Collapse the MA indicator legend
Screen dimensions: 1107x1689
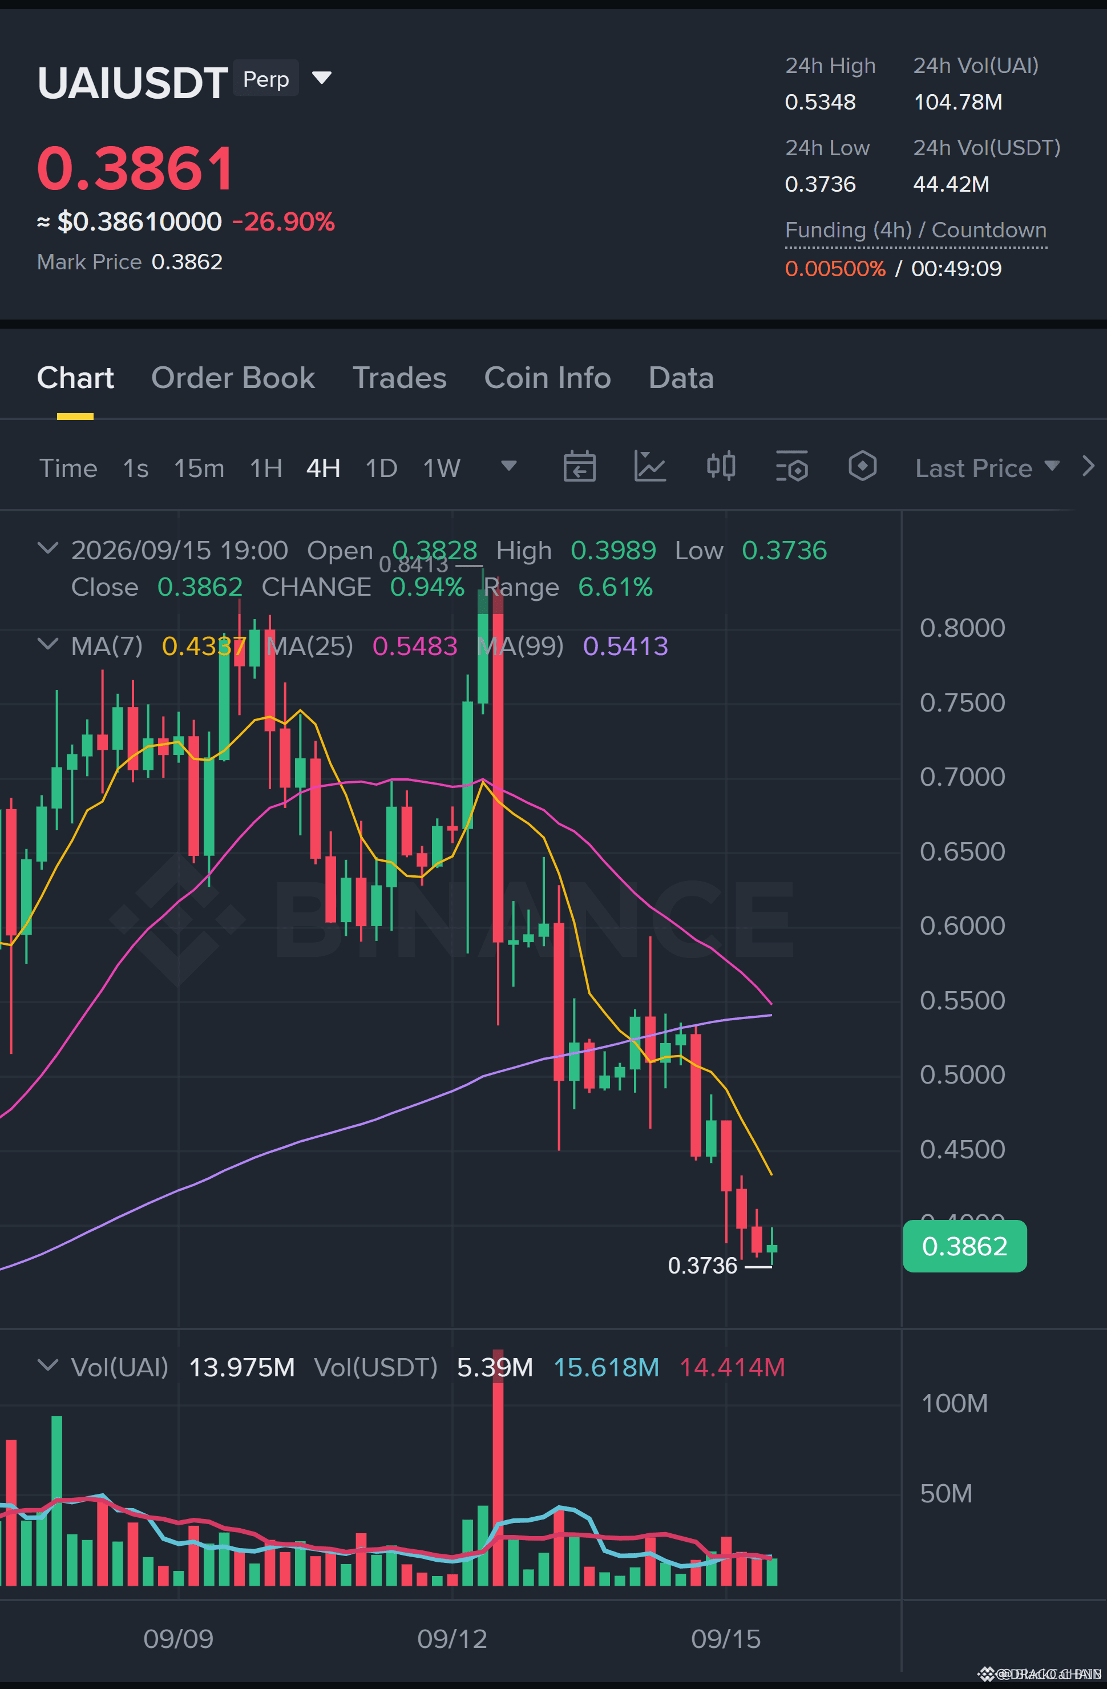point(47,644)
